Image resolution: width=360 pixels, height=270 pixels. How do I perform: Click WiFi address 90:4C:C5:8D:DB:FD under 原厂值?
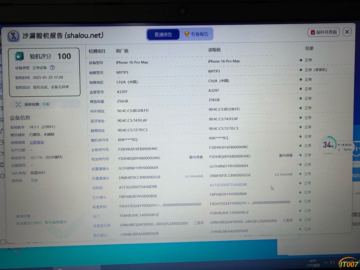coord(133,111)
